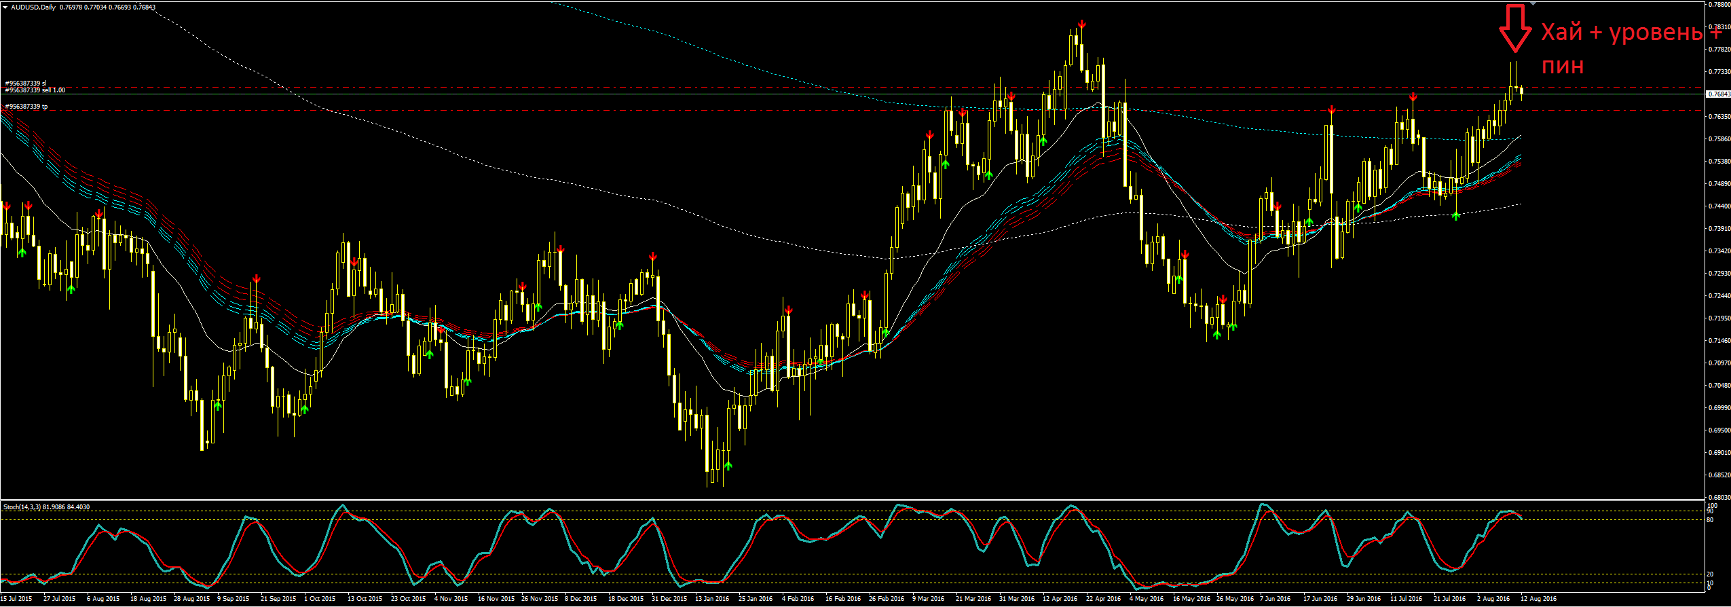Click the 0.78800 price scale label
The width and height of the screenshot is (1731, 607).
[x=1718, y=4]
